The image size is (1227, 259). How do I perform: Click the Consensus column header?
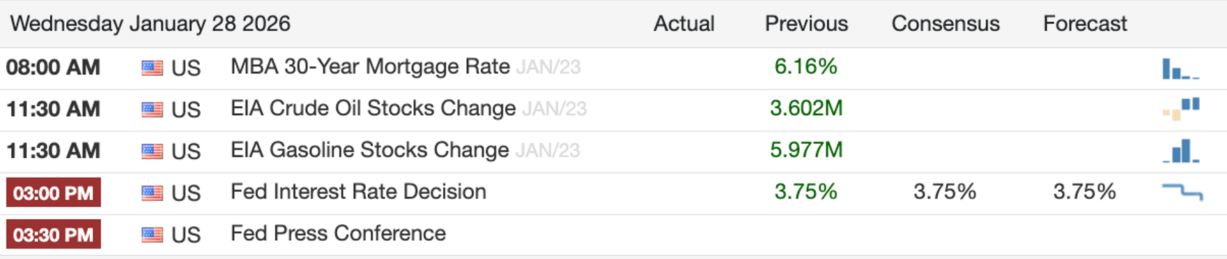945,24
